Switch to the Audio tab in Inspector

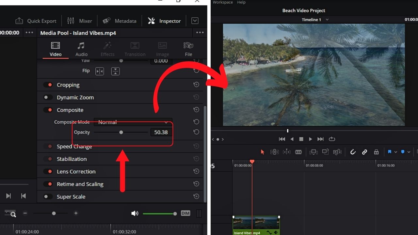click(81, 48)
